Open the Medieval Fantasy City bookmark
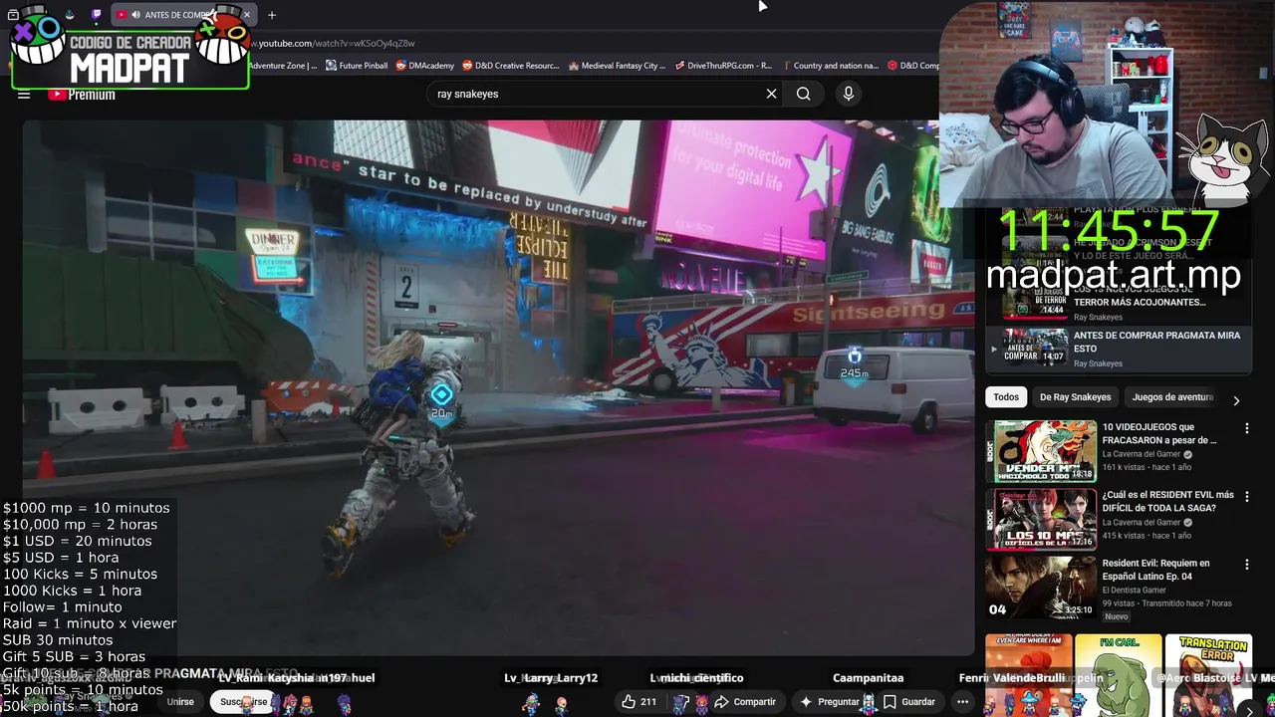Viewport: 1275px width, 717px height. pos(617,66)
